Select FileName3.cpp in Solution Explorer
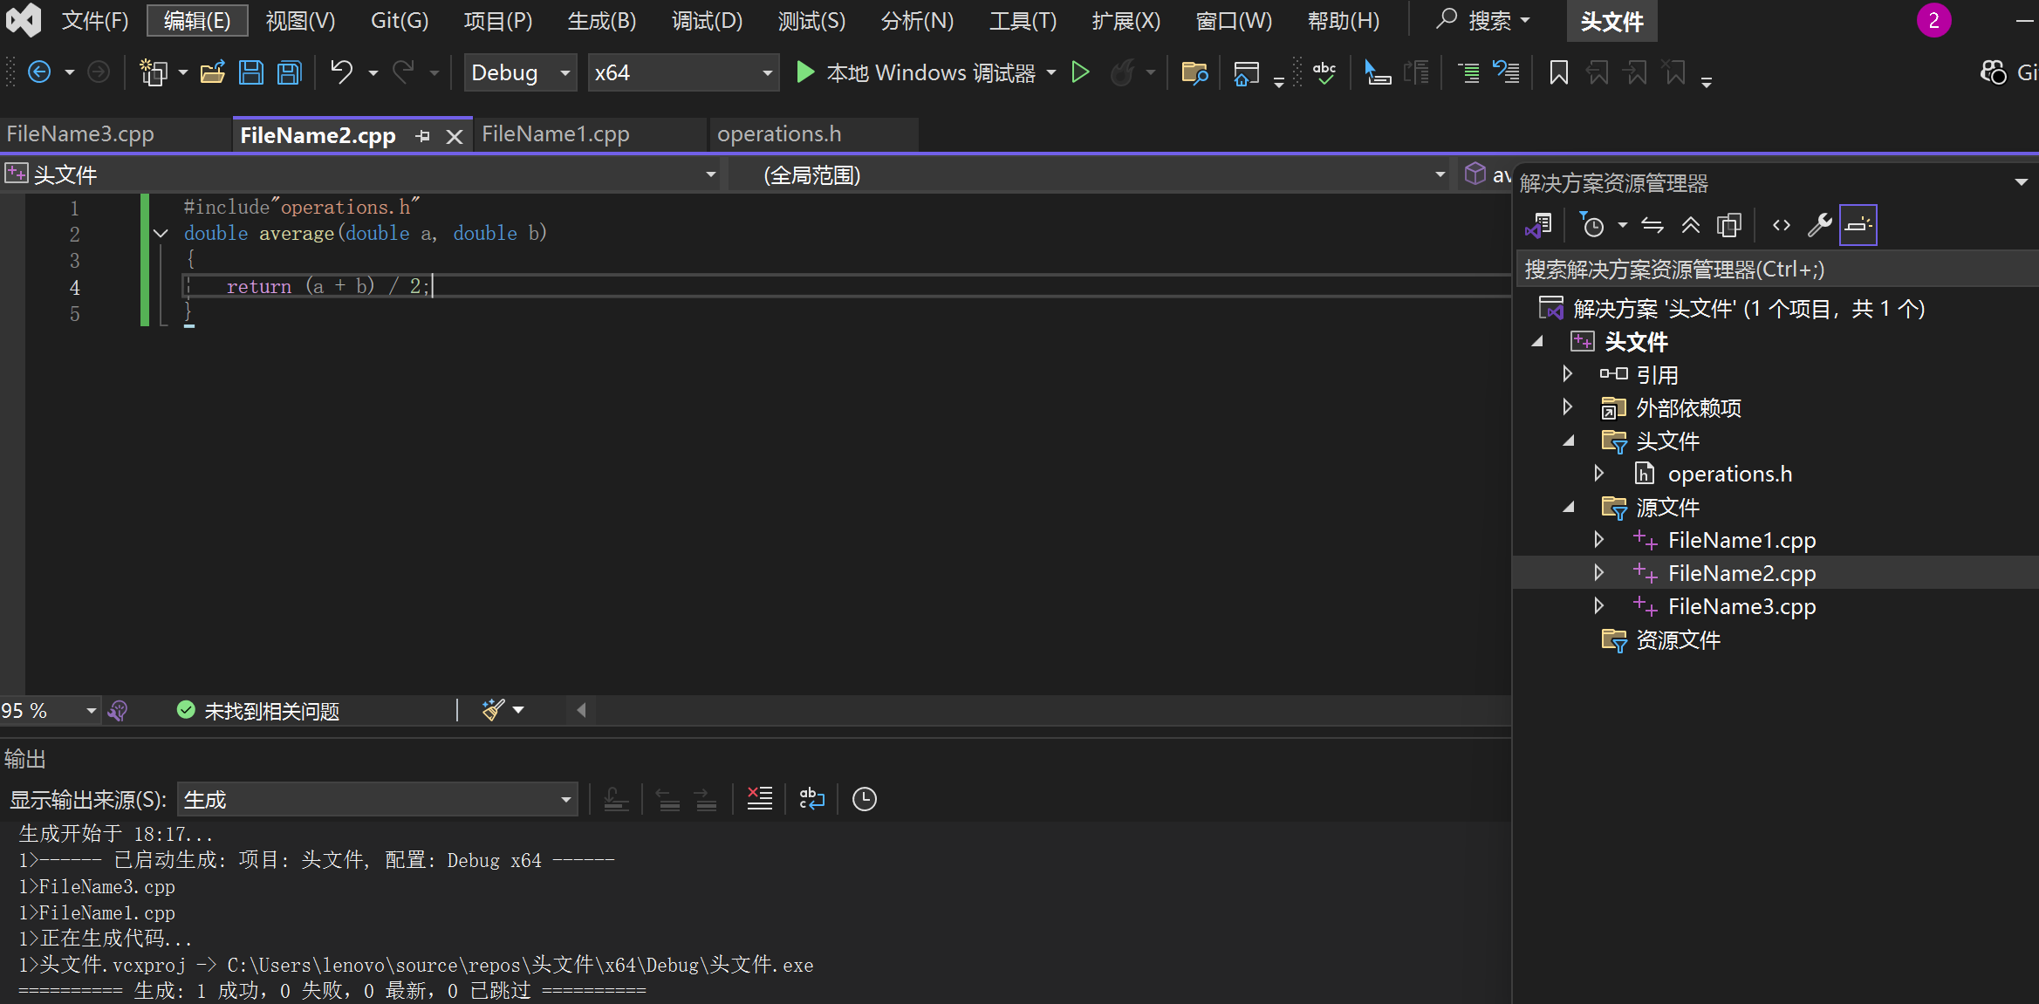Viewport: 2039px width, 1004px height. pos(1741,606)
